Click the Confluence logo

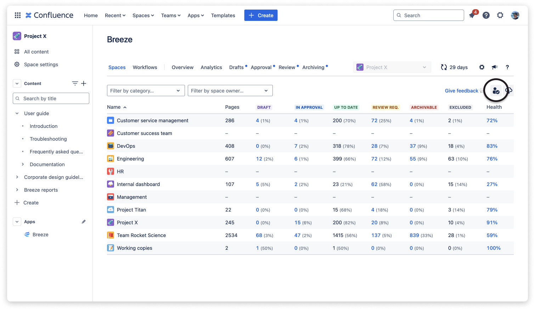(49, 15)
